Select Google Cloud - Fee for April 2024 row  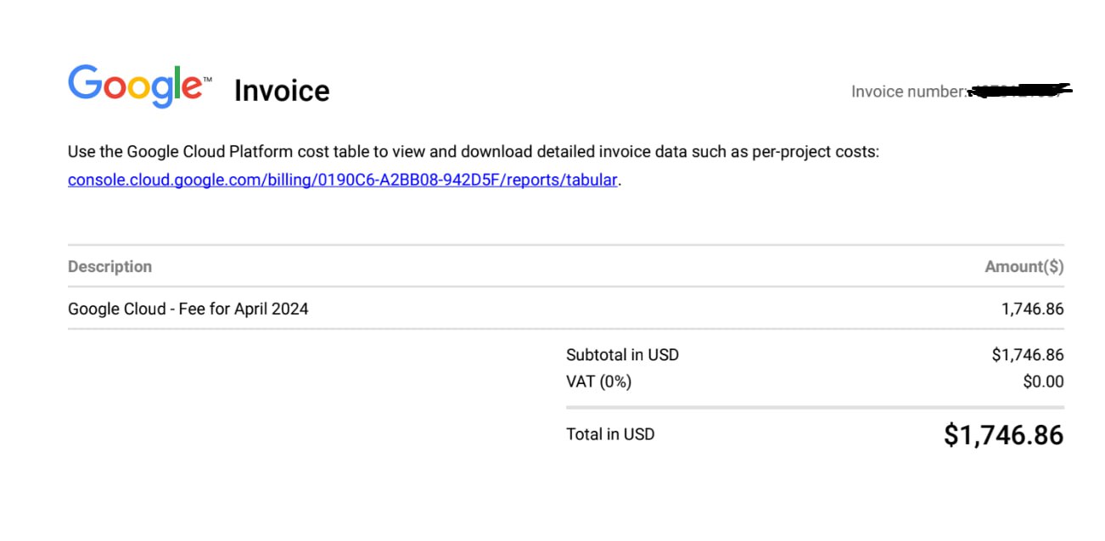[x=565, y=309]
